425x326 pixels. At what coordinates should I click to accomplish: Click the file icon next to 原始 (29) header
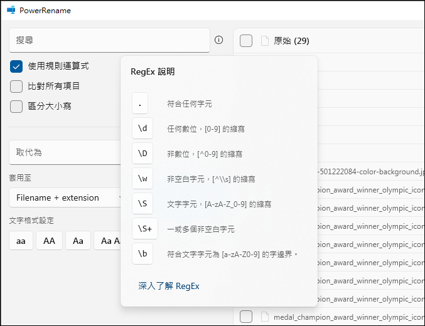point(264,41)
